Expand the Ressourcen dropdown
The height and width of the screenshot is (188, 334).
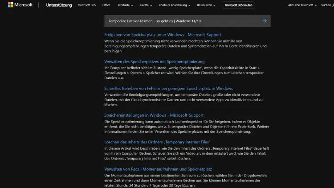[206, 5]
